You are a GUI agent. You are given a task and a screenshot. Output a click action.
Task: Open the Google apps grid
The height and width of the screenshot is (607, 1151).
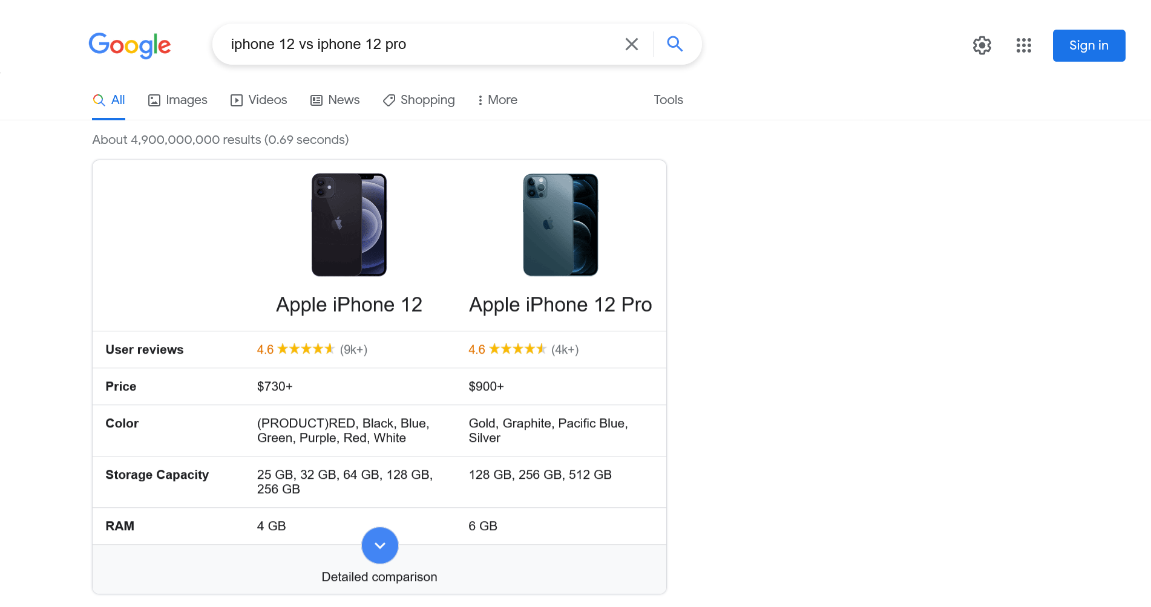pos(1024,45)
